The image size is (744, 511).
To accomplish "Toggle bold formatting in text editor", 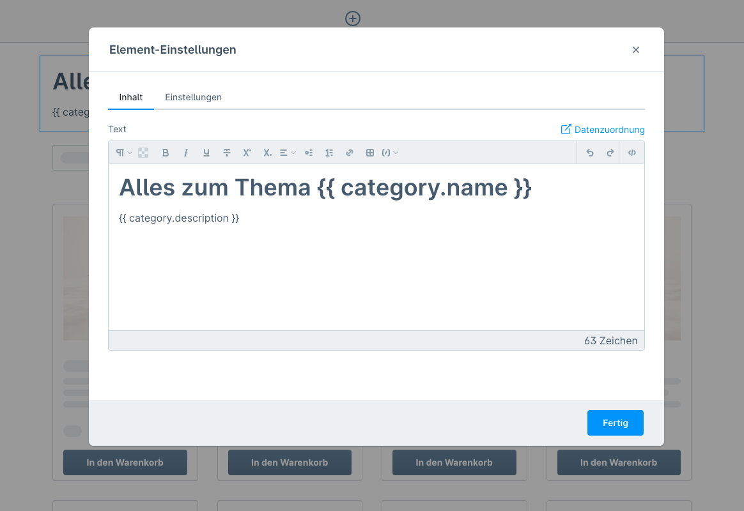I will click(166, 153).
